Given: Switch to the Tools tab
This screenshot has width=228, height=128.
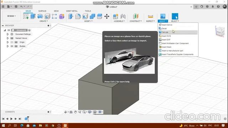Looking at the screenshot, I should [88, 11].
